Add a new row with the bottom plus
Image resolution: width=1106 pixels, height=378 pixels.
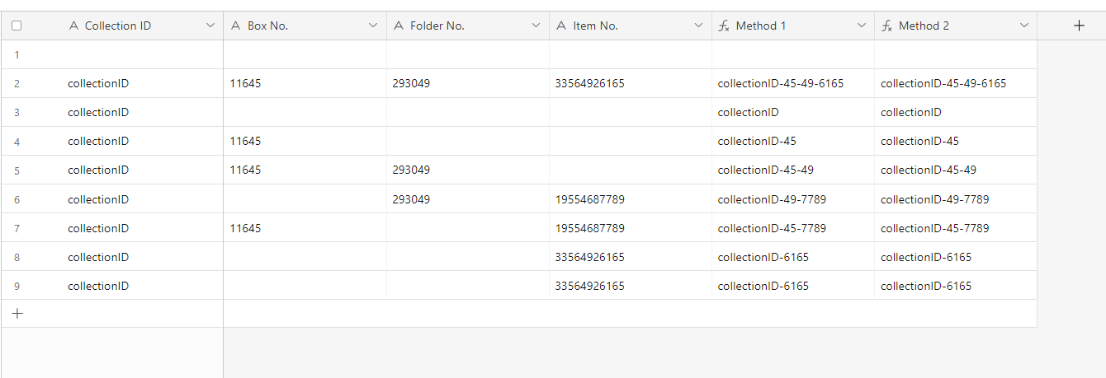(x=17, y=313)
